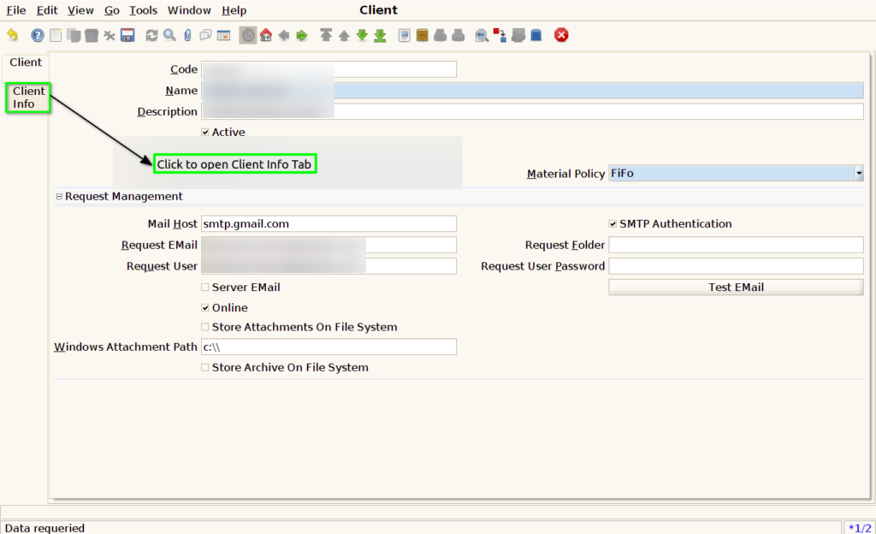876x534 pixels.
Task: Click the Mail Host field smtp.gmail.com
Action: click(x=328, y=224)
